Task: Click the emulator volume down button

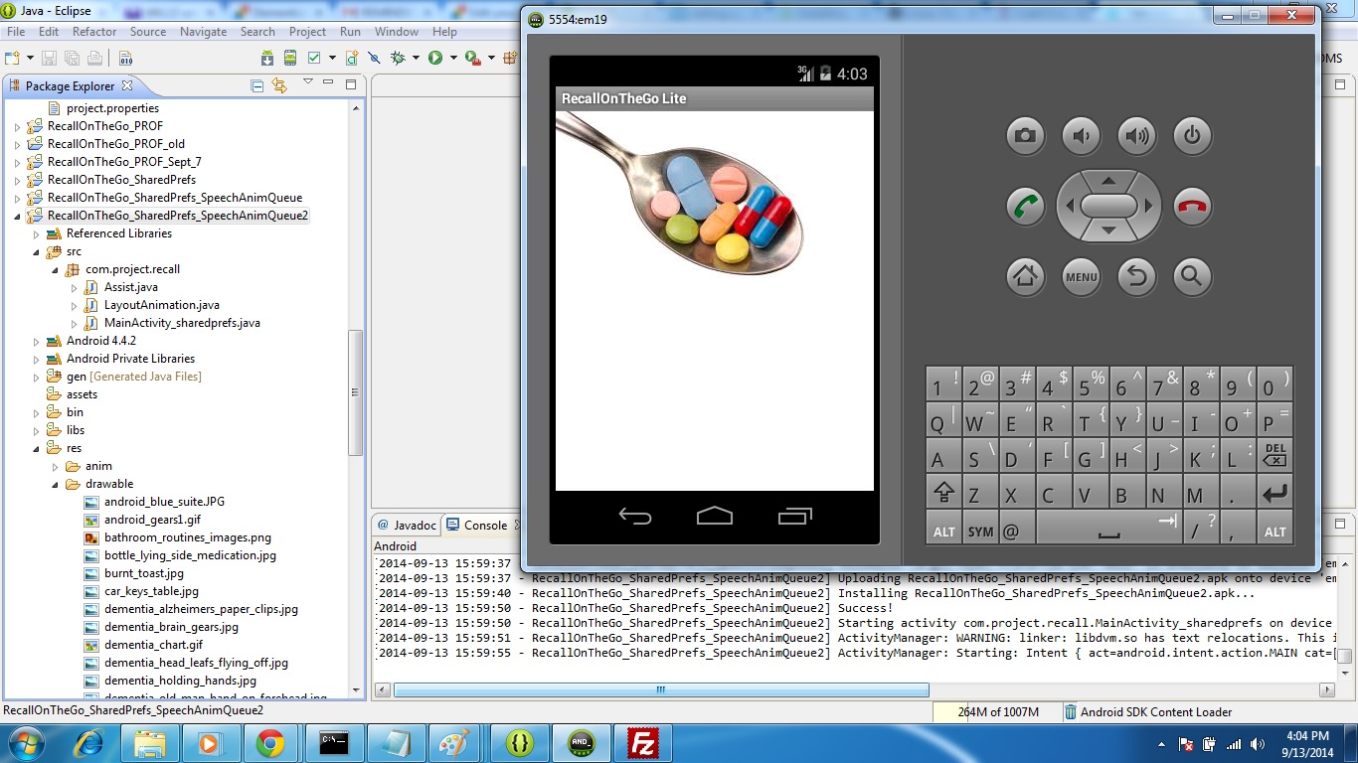Action: 1081,136
